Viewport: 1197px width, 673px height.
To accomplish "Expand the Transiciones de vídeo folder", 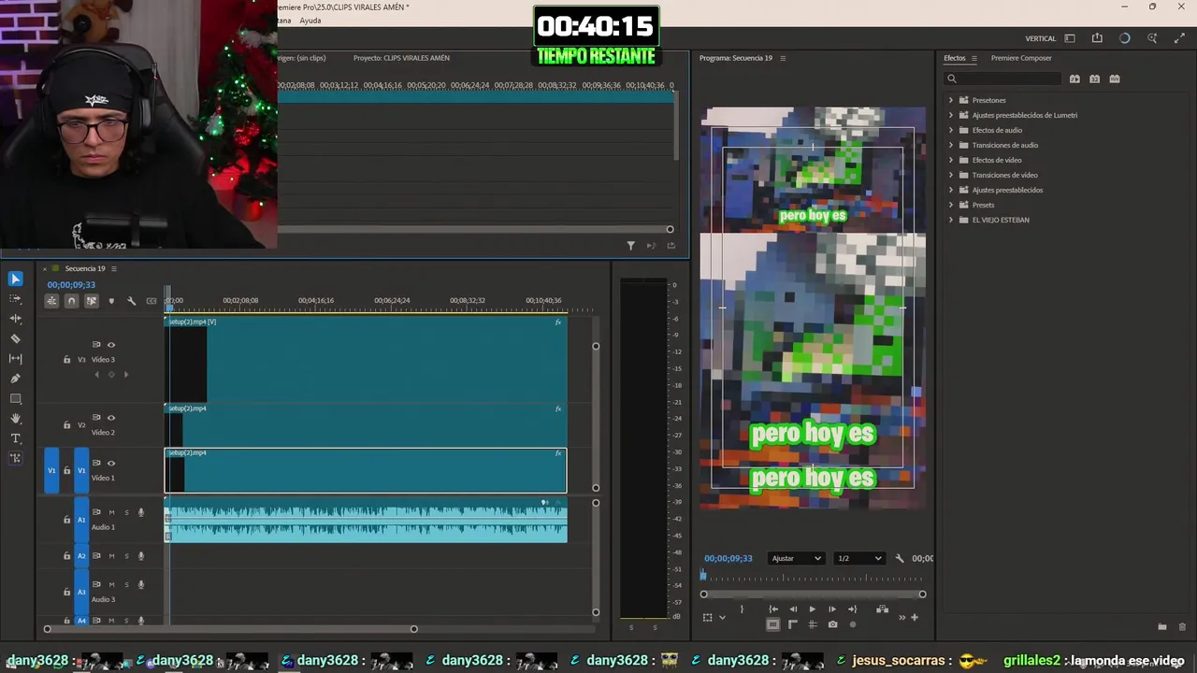I will coord(951,175).
